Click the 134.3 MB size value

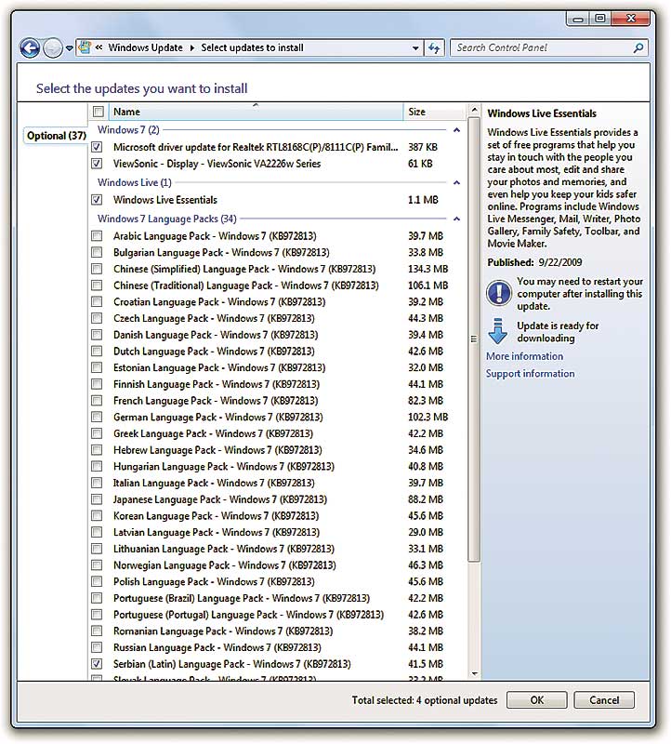click(428, 269)
